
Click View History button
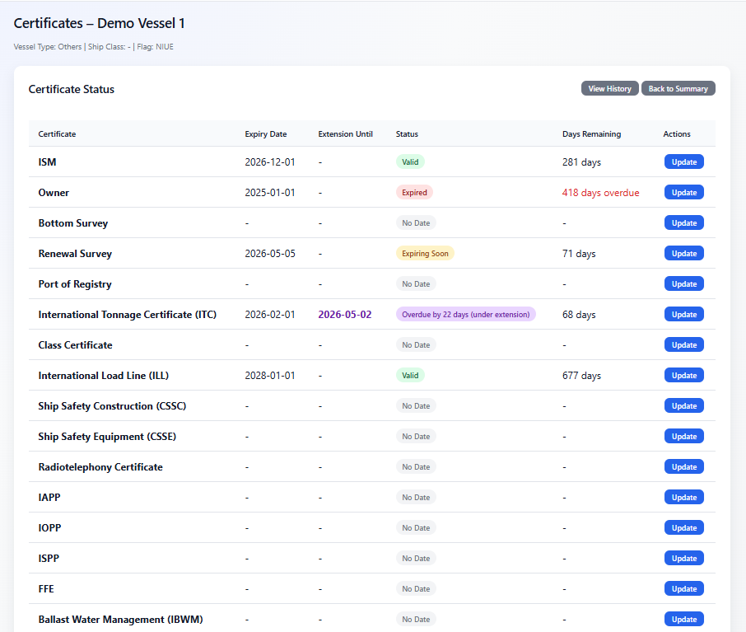pos(609,88)
